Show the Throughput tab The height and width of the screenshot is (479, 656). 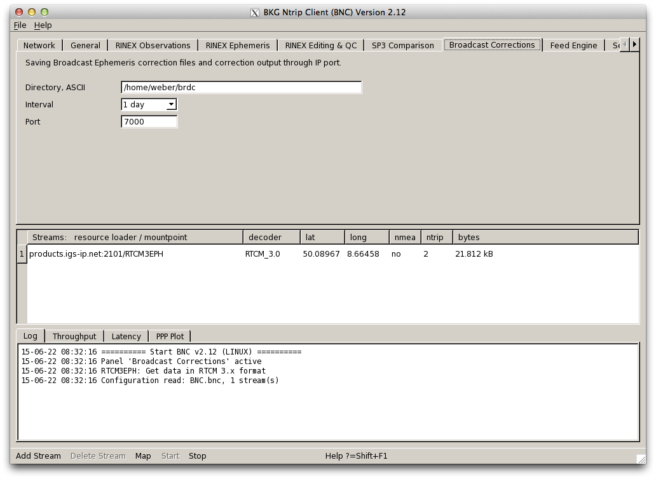74,337
